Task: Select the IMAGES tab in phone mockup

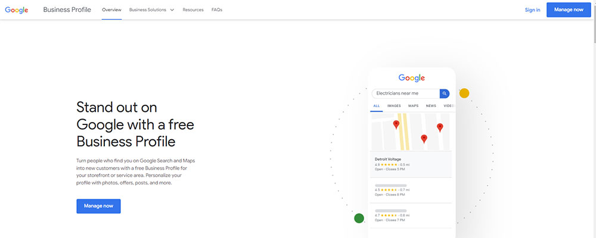Action: click(394, 107)
